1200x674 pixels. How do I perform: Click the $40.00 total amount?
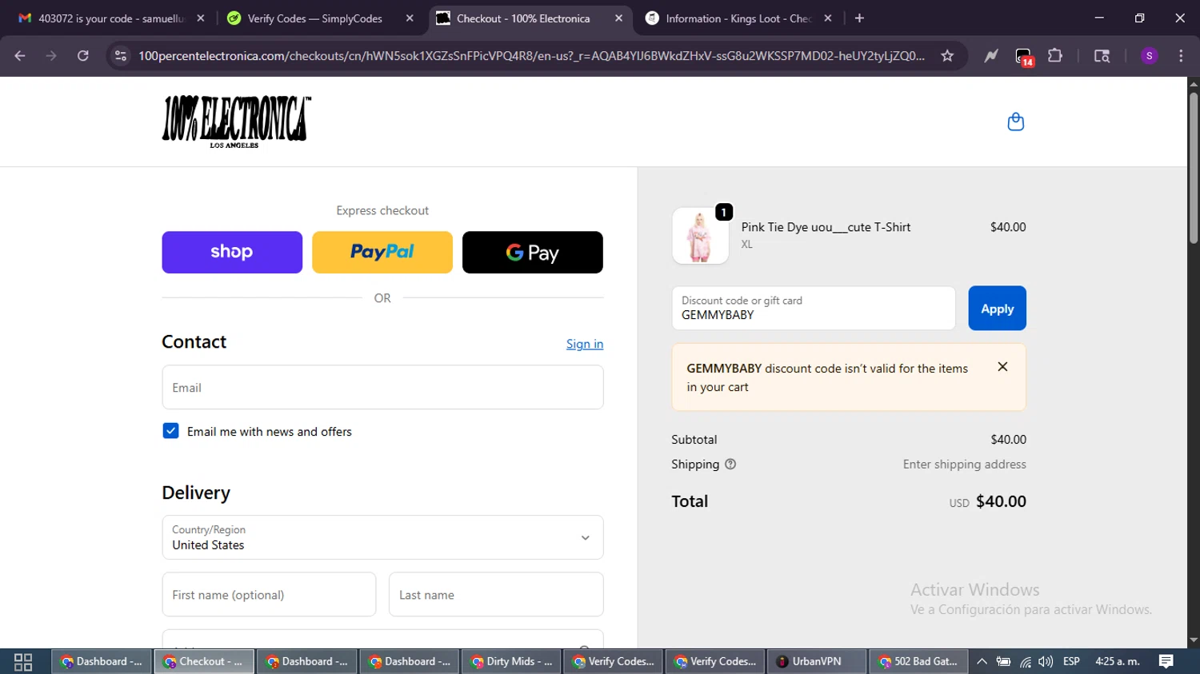[x=1001, y=501]
